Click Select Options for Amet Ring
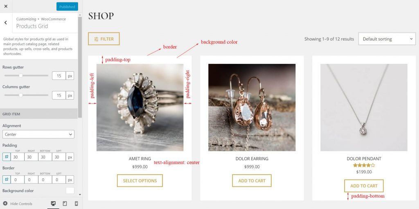This screenshot has height=209, width=419. coord(140,181)
